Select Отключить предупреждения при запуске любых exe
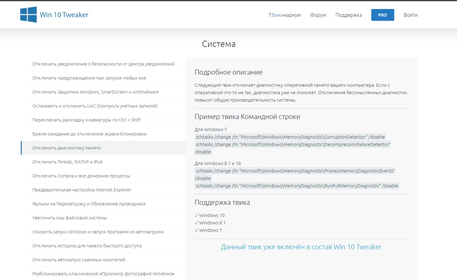457x280 pixels. 103,78
